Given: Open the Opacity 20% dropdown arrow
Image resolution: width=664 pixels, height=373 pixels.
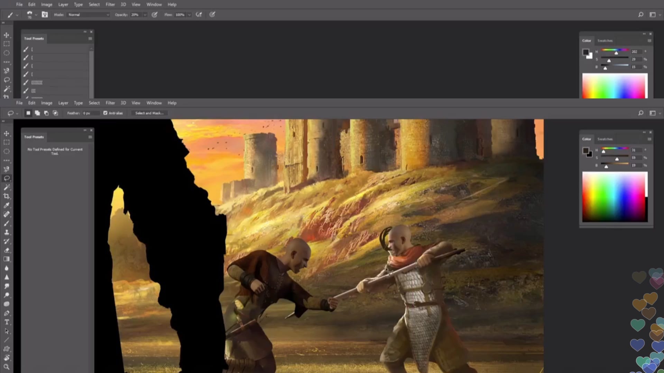Looking at the screenshot, I should (x=145, y=15).
